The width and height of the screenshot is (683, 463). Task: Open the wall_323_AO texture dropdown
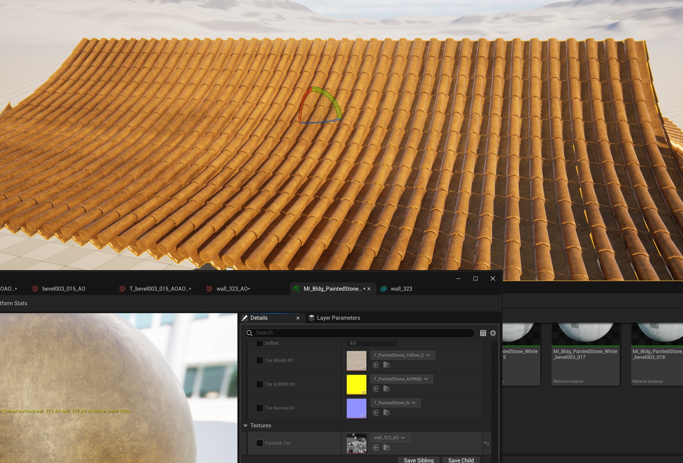pyautogui.click(x=390, y=437)
